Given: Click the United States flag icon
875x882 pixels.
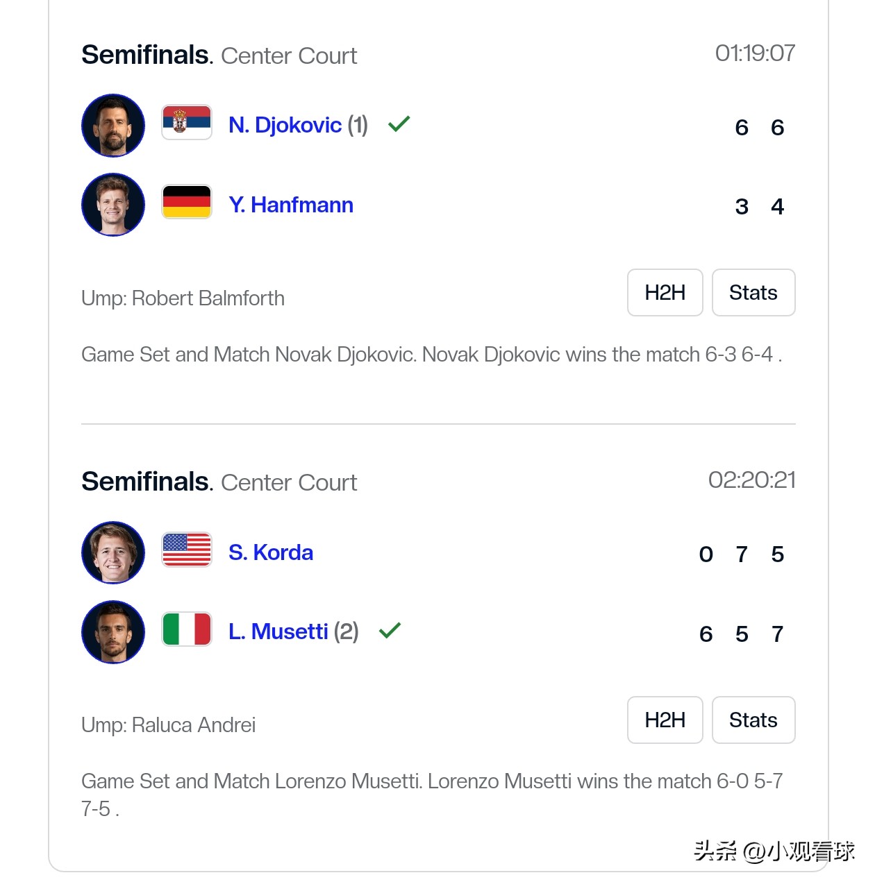Looking at the screenshot, I should click(187, 550).
